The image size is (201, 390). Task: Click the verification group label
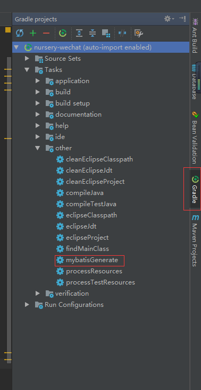[72, 294]
